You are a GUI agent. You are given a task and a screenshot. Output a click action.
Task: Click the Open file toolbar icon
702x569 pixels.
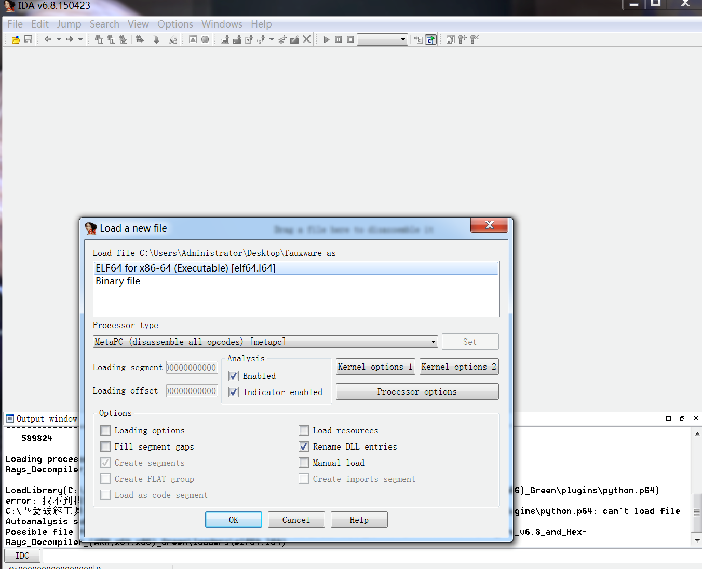point(16,39)
